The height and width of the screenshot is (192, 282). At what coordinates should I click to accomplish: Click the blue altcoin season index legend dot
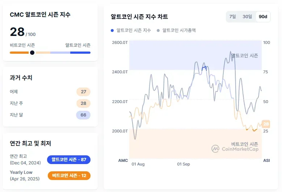112,30
